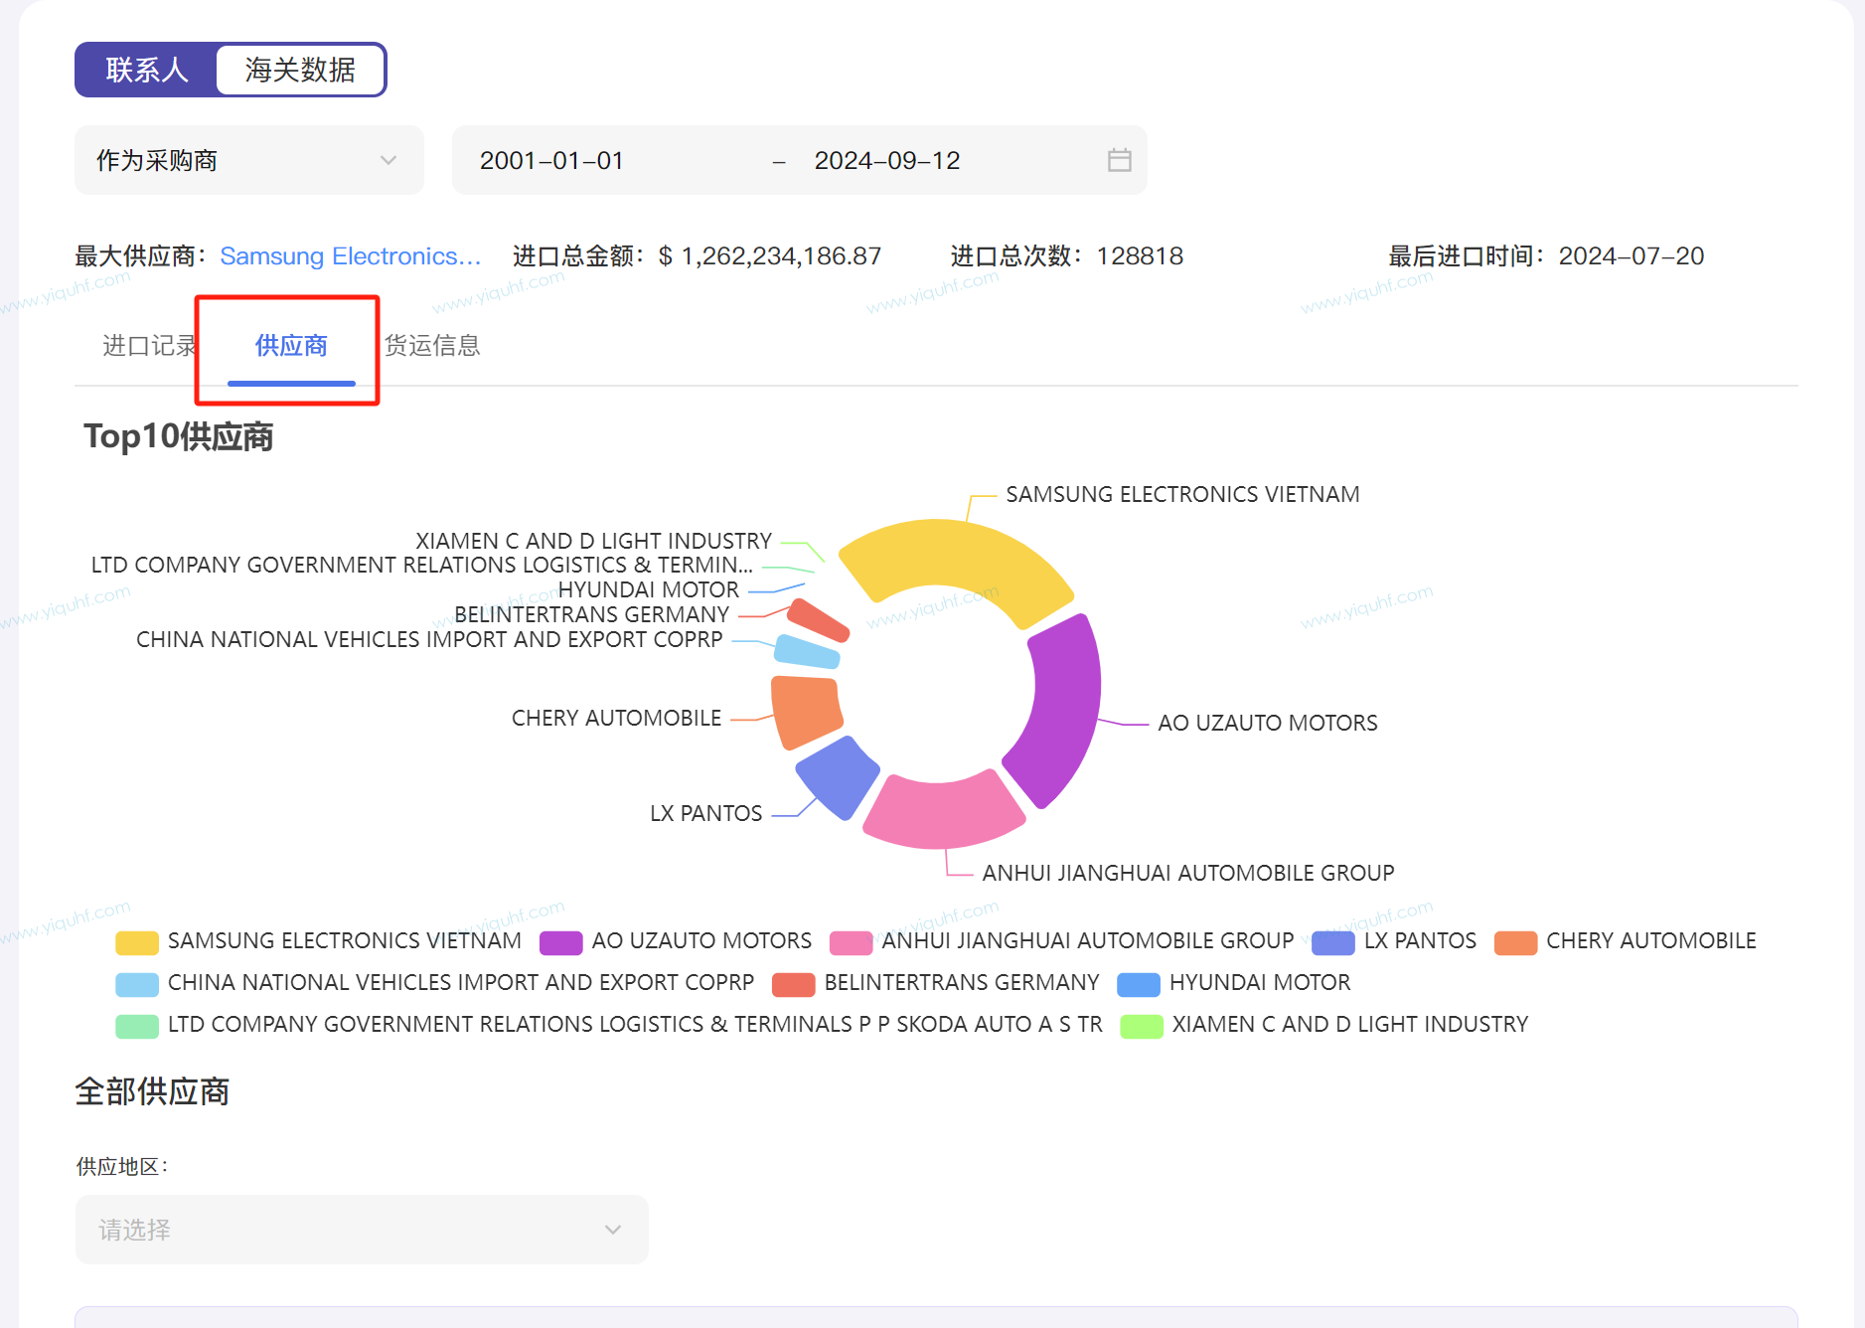Select the 供应商 tab

291,346
